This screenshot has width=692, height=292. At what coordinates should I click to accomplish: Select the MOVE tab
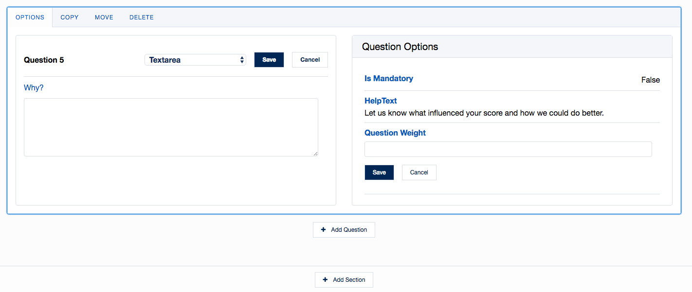[104, 17]
